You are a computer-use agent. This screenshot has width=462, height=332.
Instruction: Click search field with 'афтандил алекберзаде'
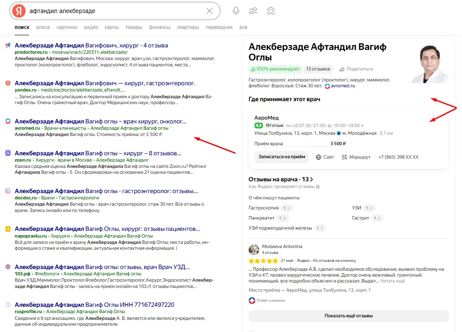115,11
